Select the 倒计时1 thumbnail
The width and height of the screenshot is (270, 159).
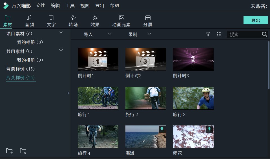(x=98, y=59)
